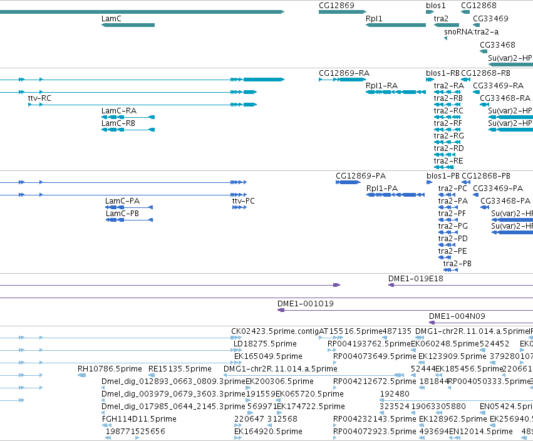Click the EK123909.5prime EST
Image resolution: width=533 pixels, height=441 pixels.
pos(422,363)
